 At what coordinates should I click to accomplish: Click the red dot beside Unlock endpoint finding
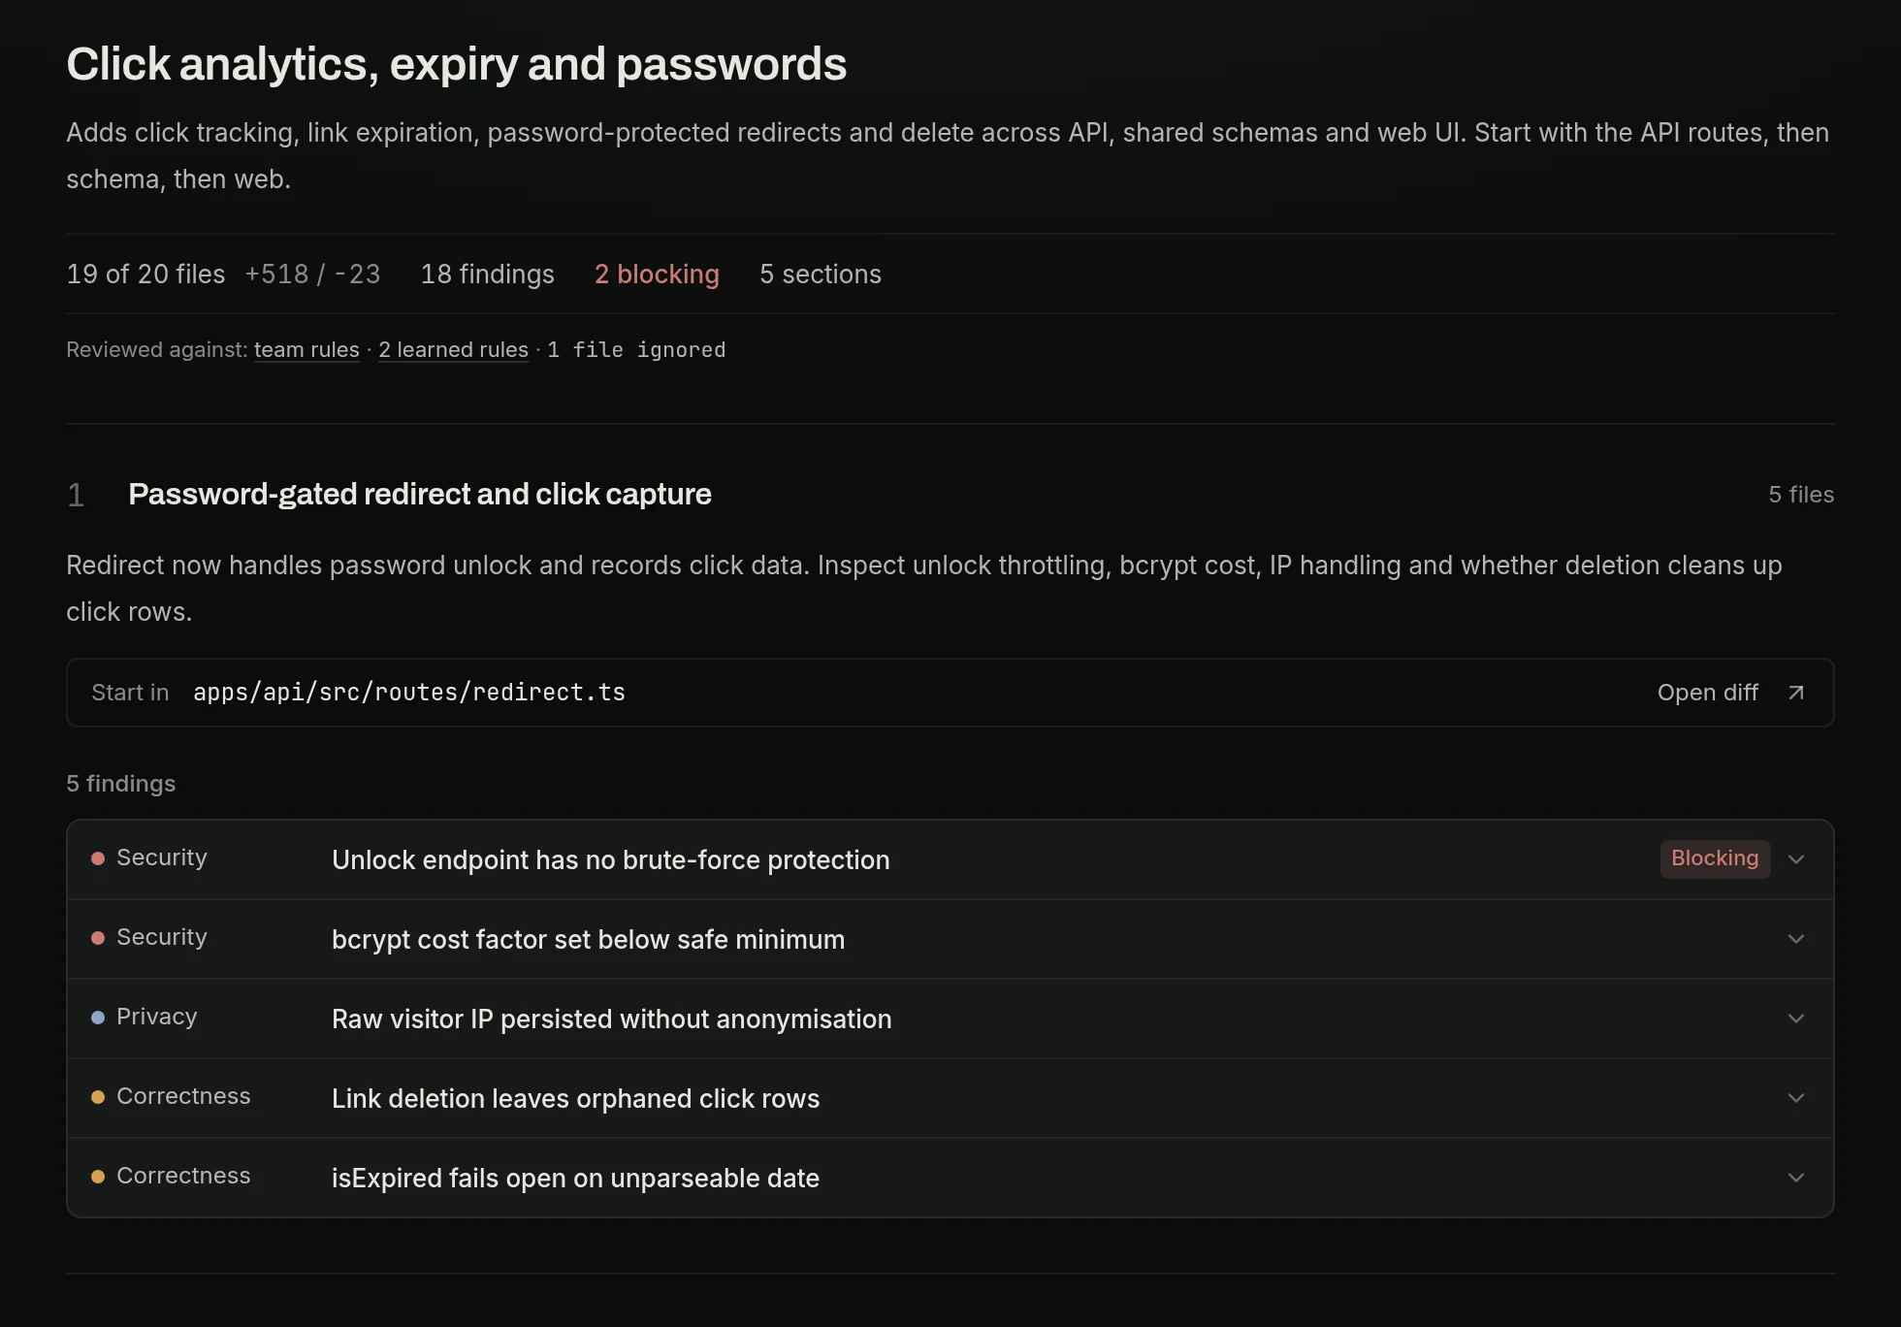(x=98, y=858)
